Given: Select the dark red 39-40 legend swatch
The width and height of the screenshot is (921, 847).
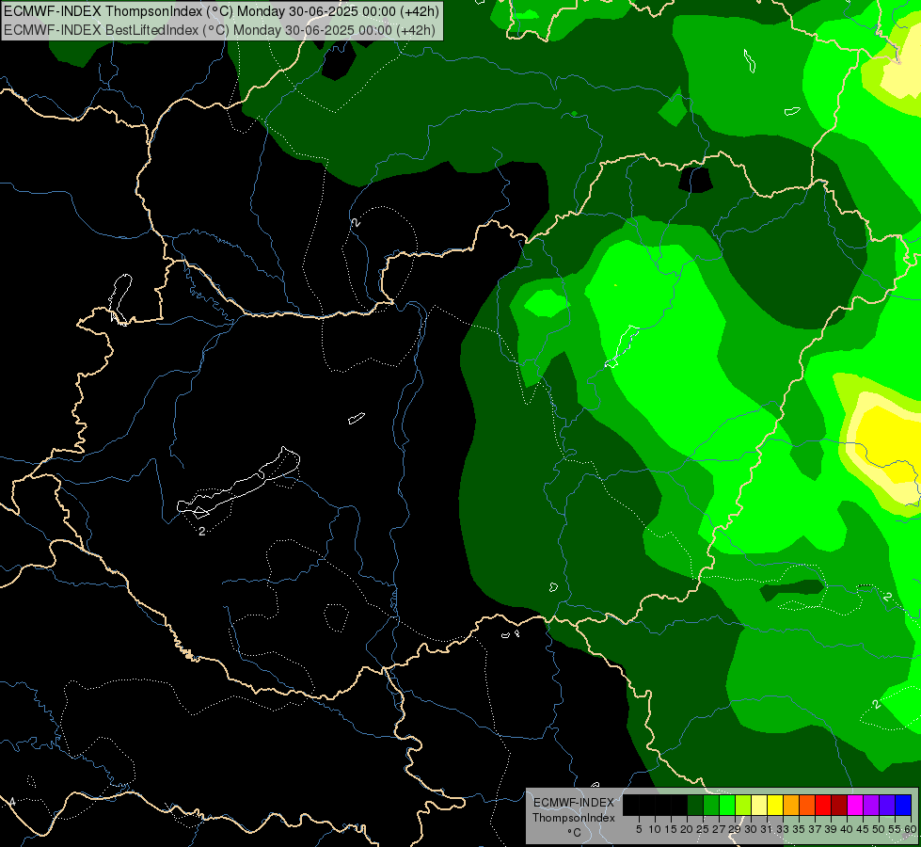Looking at the screenshot, I should pyautogui.click(x=839, y=805).
